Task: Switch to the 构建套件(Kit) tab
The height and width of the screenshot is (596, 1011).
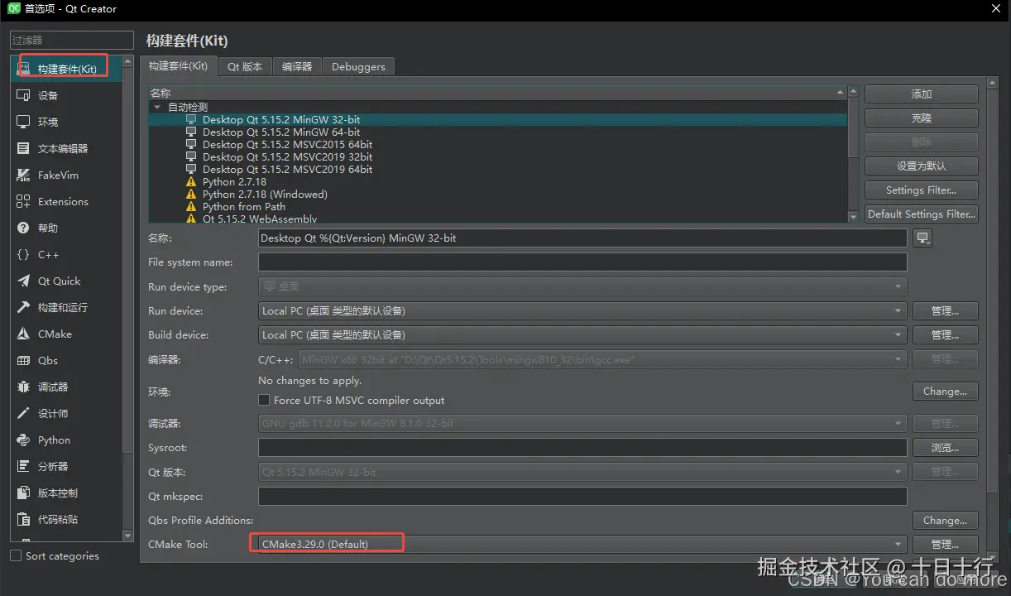Action: [178, 66]
